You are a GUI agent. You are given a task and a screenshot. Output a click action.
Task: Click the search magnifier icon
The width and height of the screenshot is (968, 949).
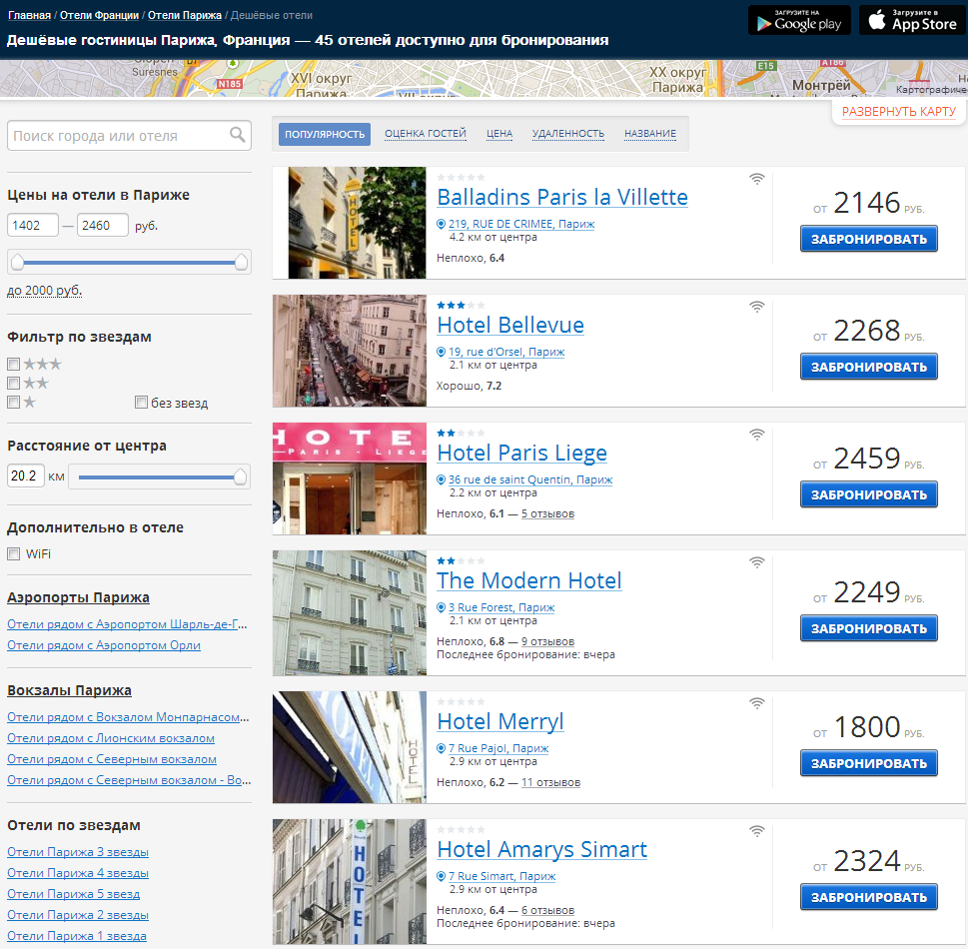pos(237,135)
